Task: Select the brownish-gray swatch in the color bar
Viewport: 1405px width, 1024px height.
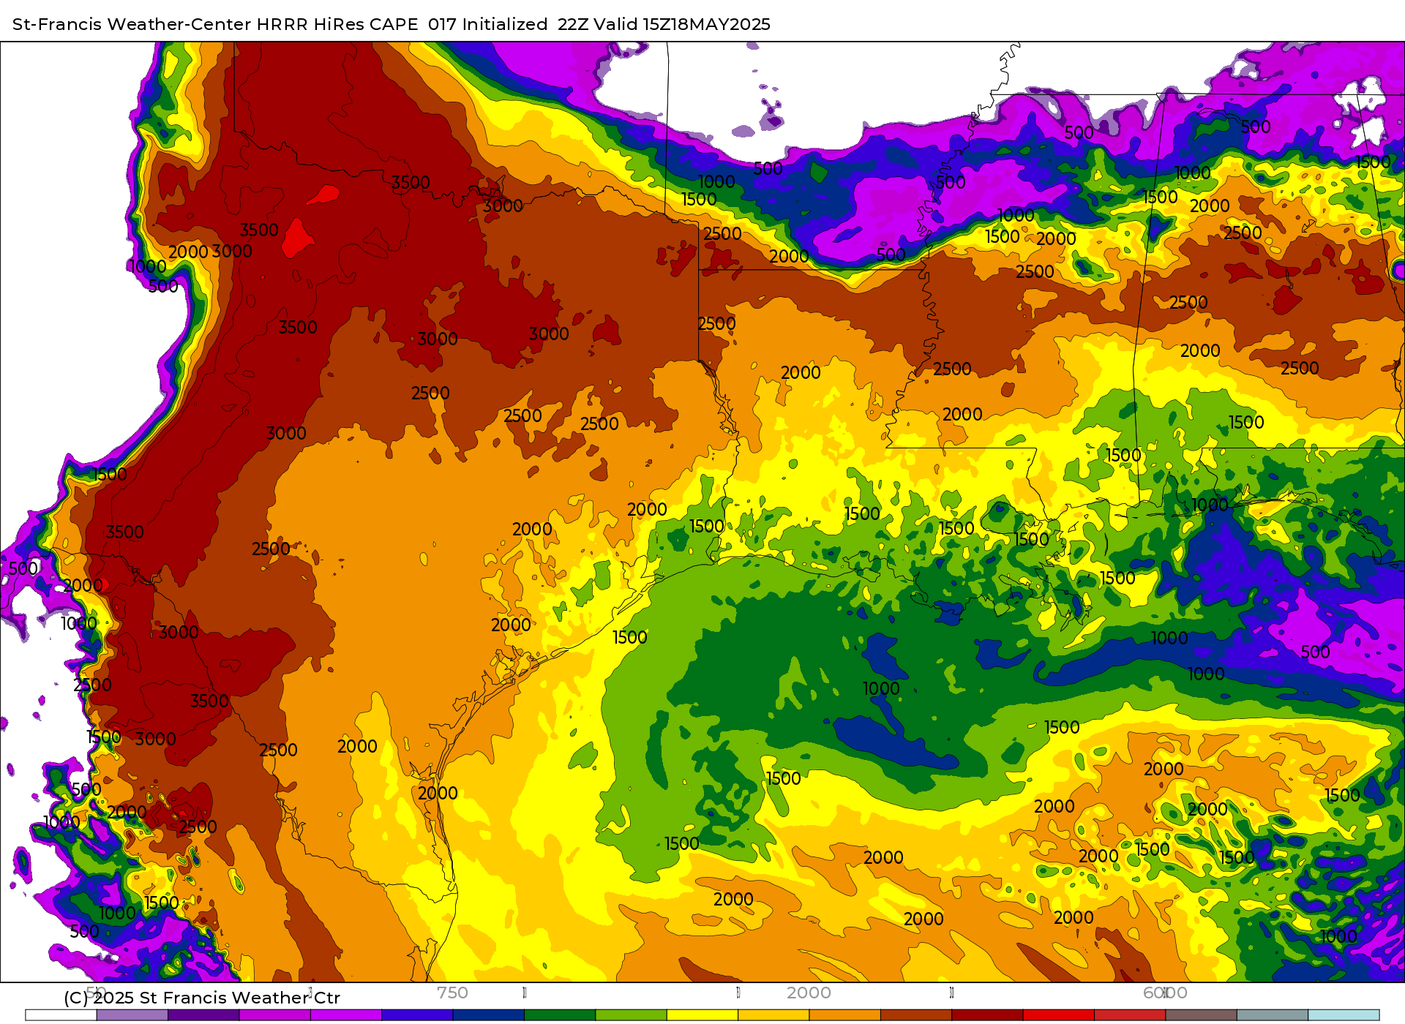Action: (1201, 1015)
